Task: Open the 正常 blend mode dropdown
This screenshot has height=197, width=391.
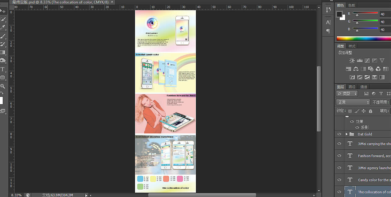Action: [353, 102]
